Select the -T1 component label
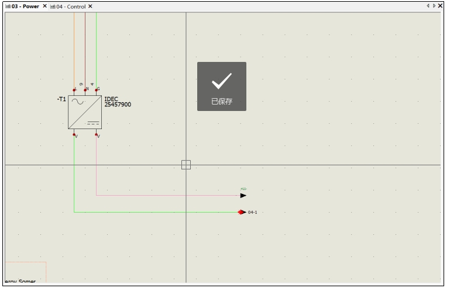 [61, 99]
